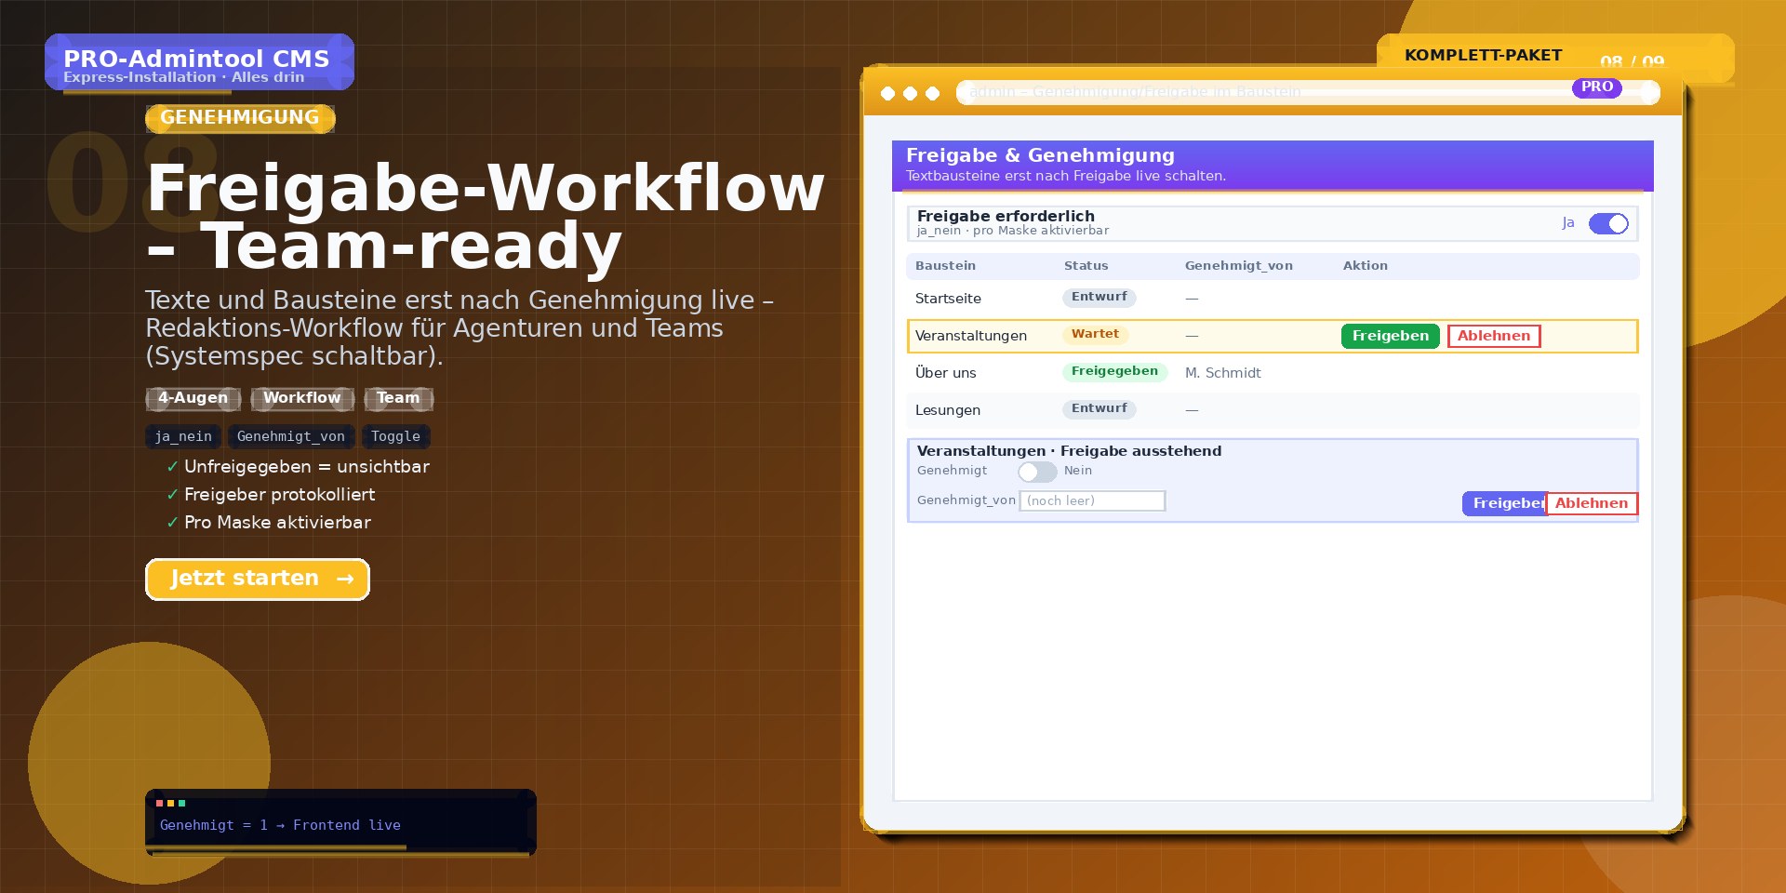Click the Workflow tag
The image size is (1786, 893).
coord(302,398)
